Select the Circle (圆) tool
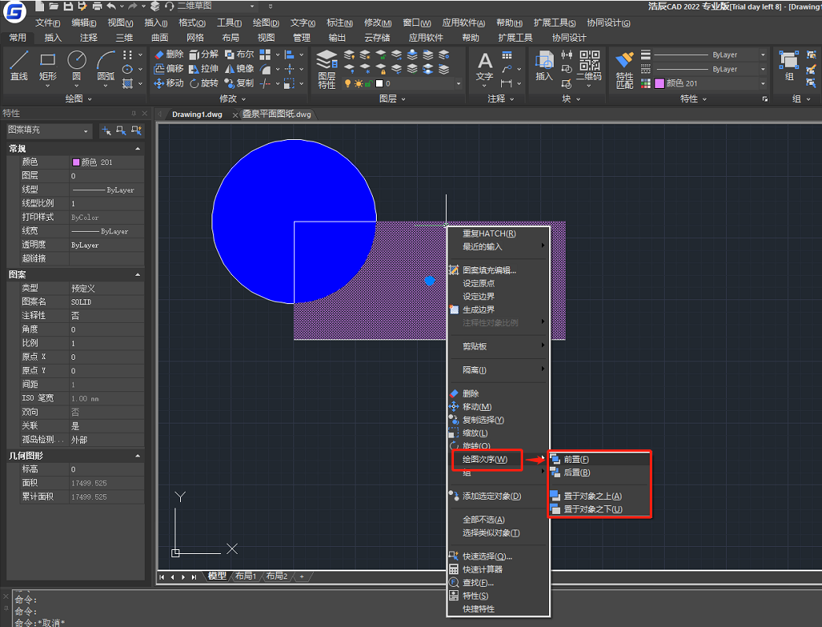The image size is (822, 627). tap(76, 66)
